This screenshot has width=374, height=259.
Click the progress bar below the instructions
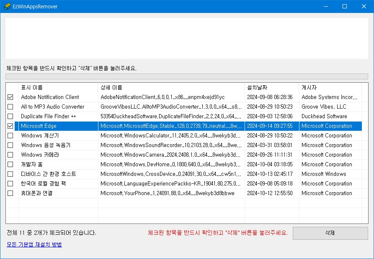click(187, 76)
